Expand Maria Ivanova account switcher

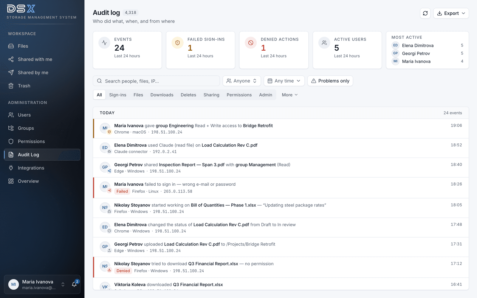click(63, 284)
